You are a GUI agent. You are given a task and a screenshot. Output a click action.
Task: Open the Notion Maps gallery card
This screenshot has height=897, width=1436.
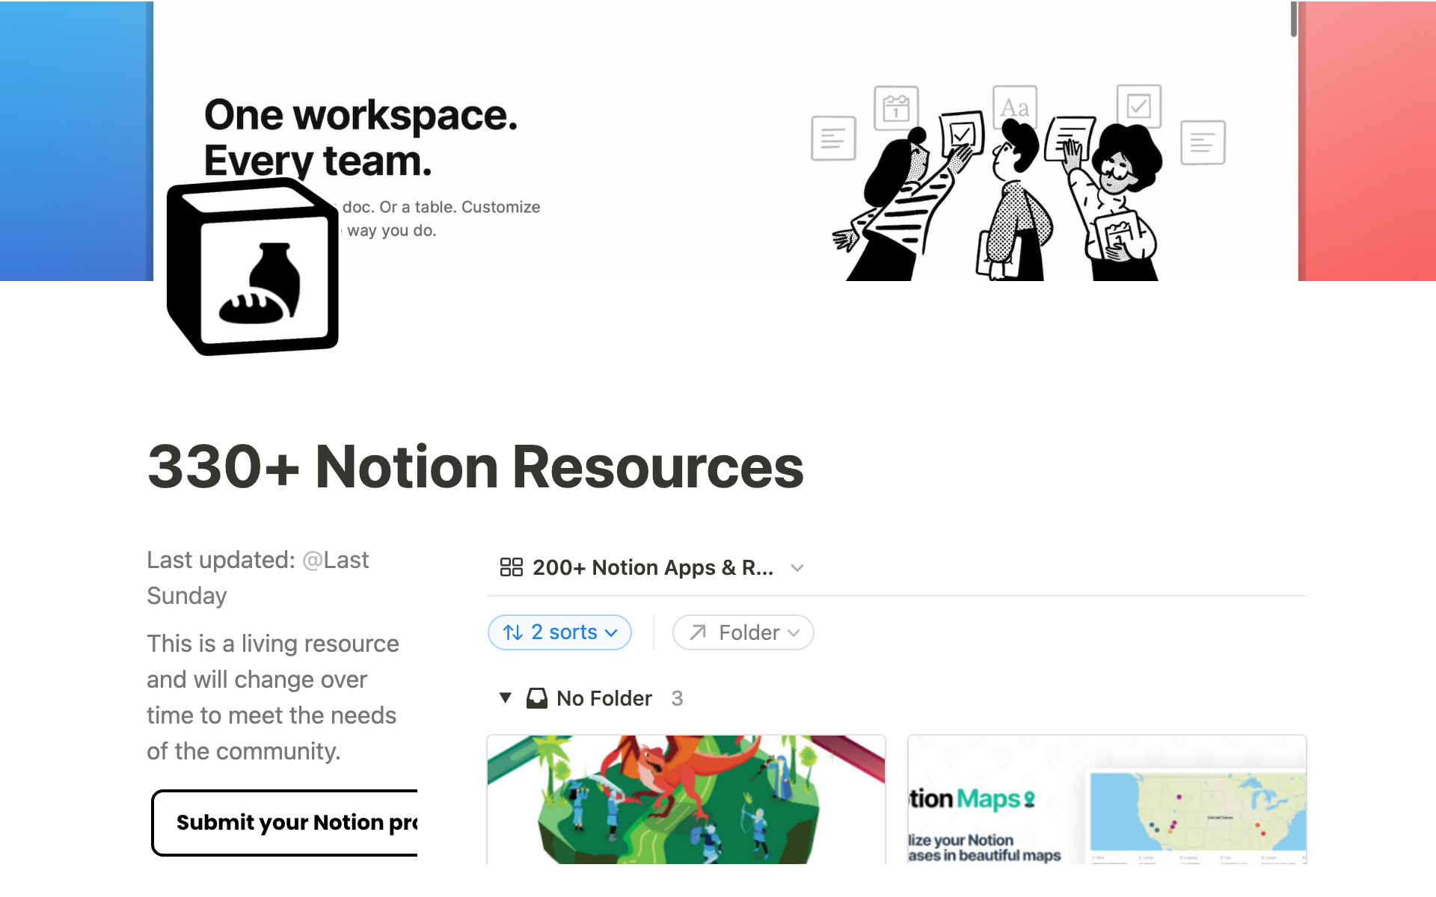[x=1107, y=799]
